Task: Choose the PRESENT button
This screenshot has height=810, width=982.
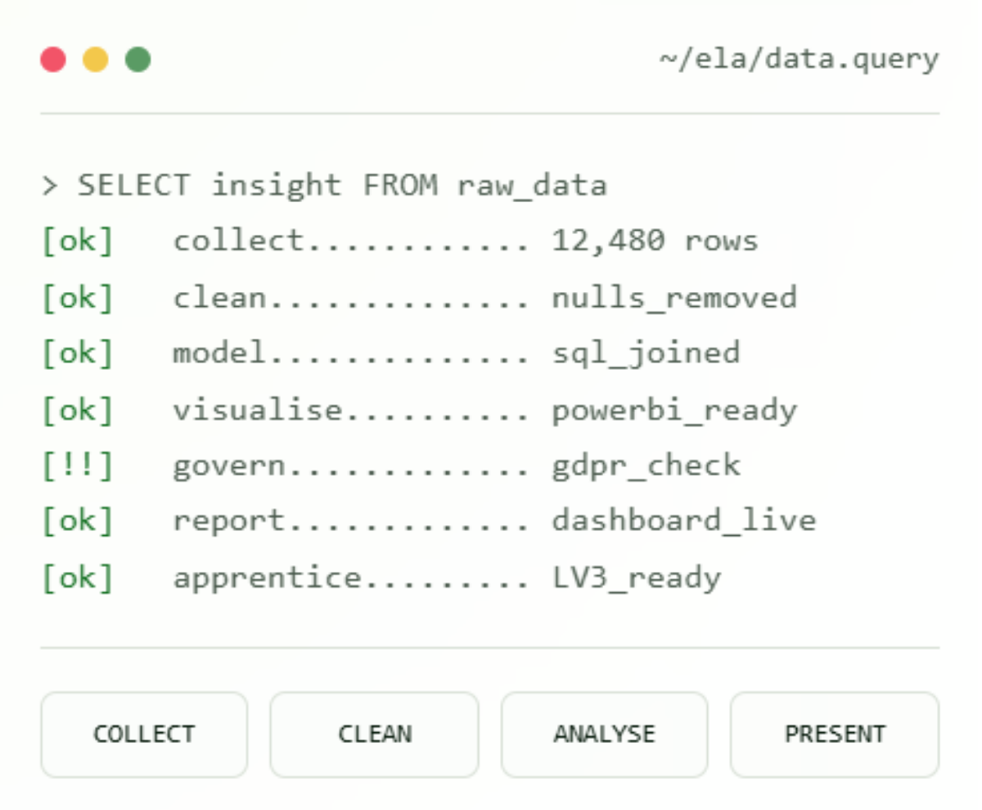Action: (835, 735)
